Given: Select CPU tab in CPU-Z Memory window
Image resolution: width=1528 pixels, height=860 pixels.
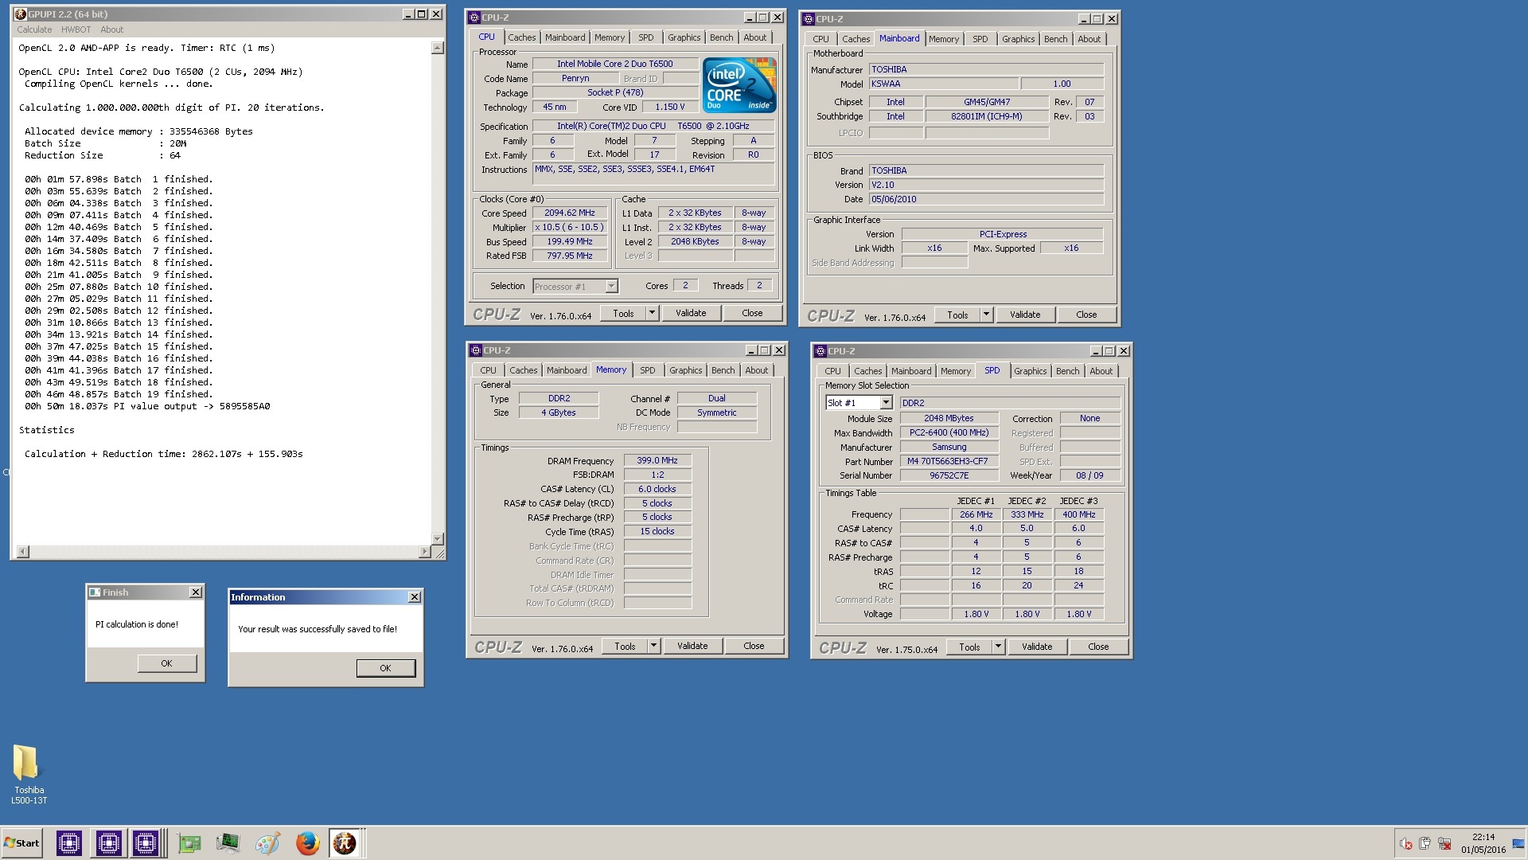Looking at the screenshot, I should pos(488,370).
